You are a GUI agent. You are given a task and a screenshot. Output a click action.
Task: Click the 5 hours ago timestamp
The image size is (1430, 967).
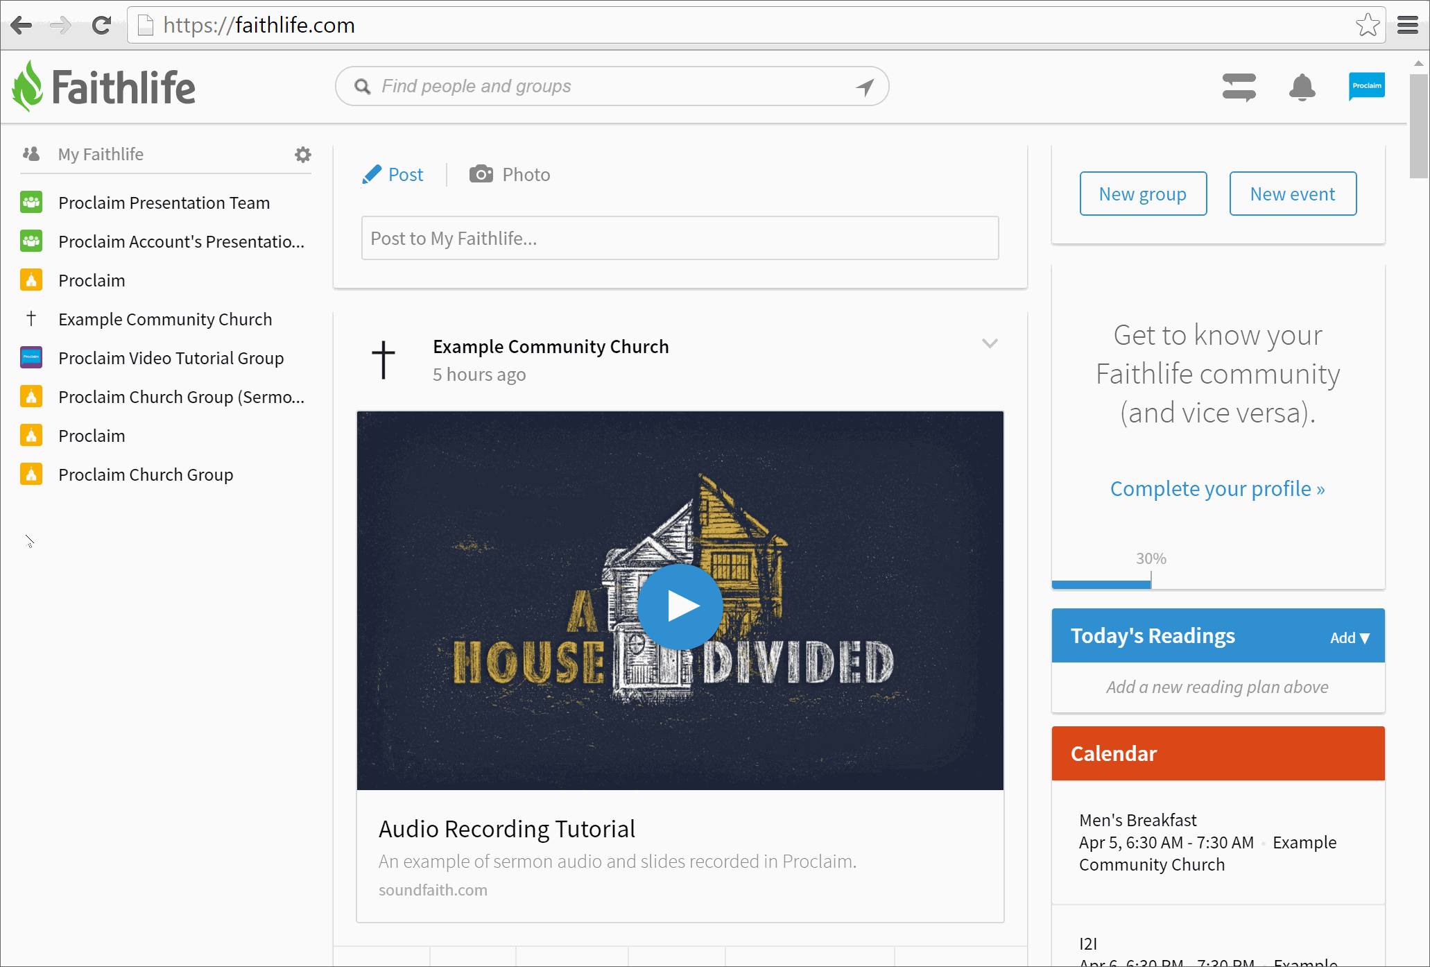pyautogui.click(x=479, y=375)
